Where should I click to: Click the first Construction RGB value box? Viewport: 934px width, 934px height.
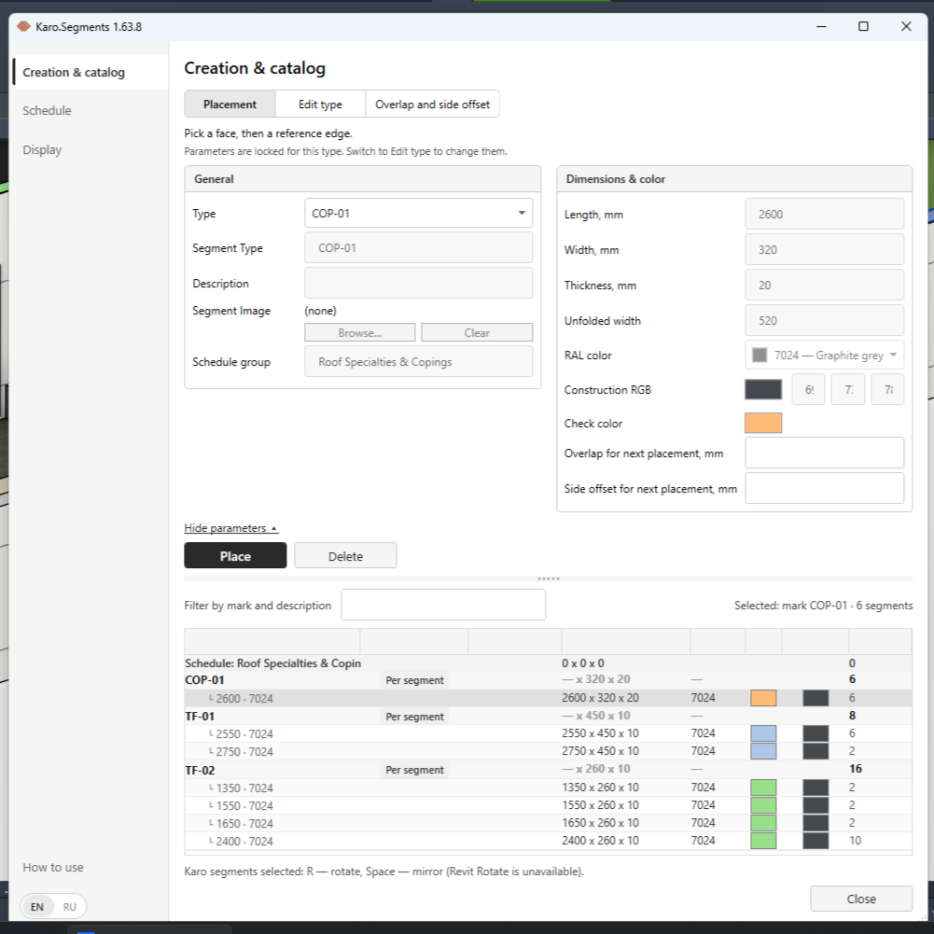point(808,390)
